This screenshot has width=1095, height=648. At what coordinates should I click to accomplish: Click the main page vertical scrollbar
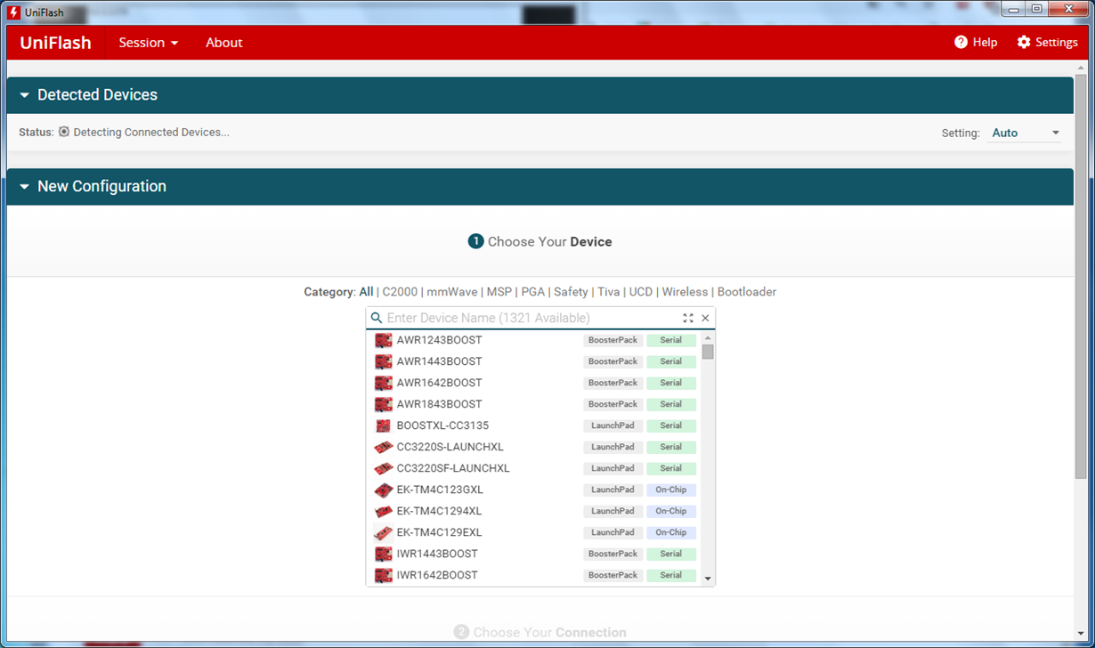(x=1082, y=276)
